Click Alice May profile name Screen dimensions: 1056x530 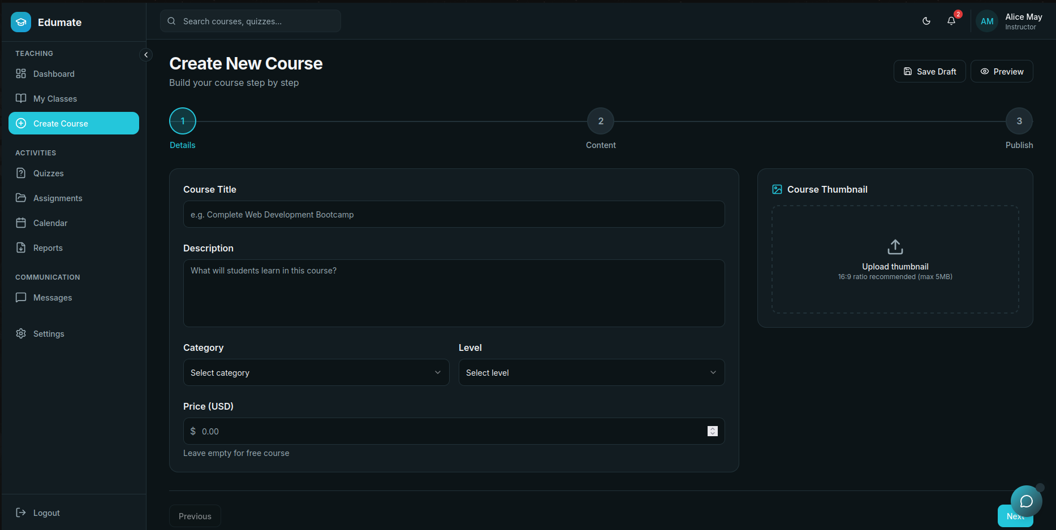coord(1023,17)
